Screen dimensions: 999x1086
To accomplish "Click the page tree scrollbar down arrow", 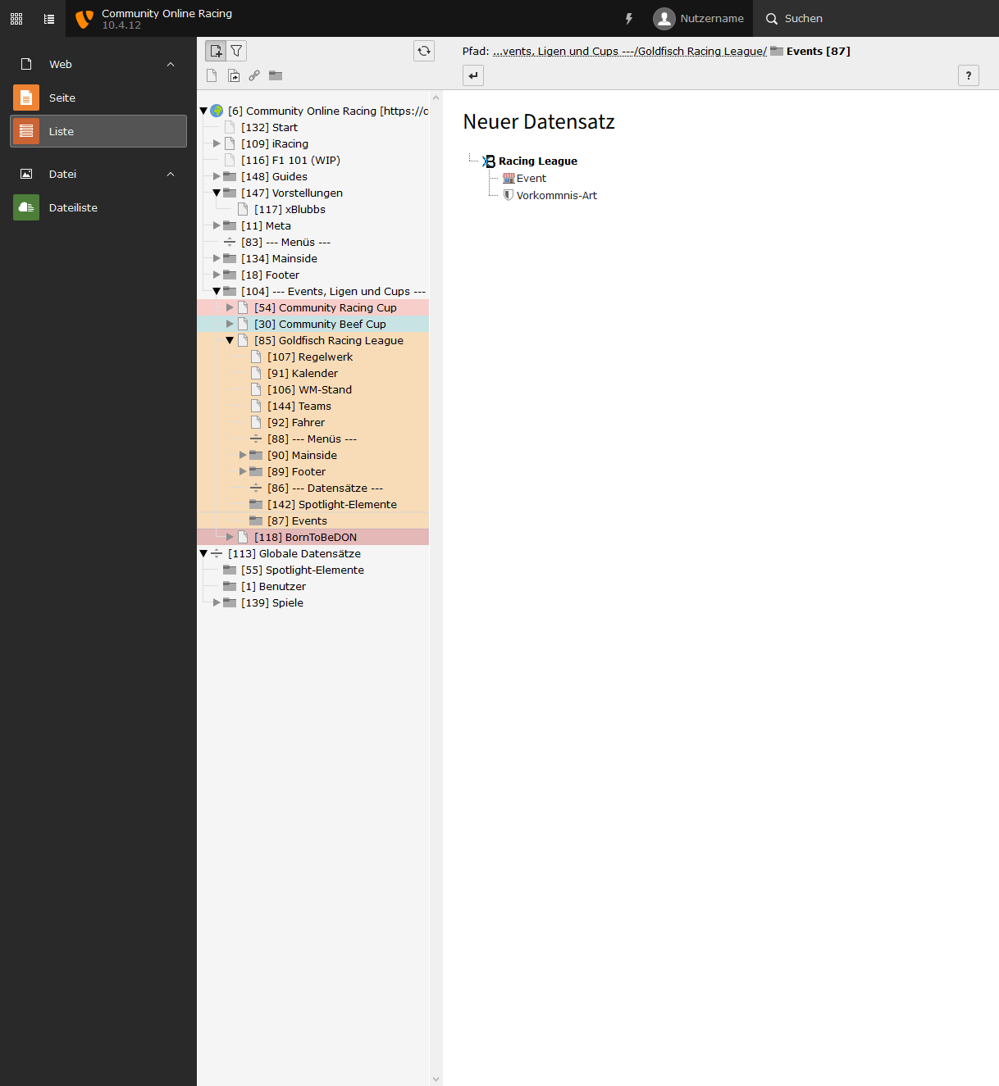I will click(436, 1079).
